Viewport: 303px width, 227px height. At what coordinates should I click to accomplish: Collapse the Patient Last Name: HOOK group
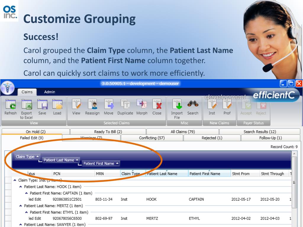[21, 187]
